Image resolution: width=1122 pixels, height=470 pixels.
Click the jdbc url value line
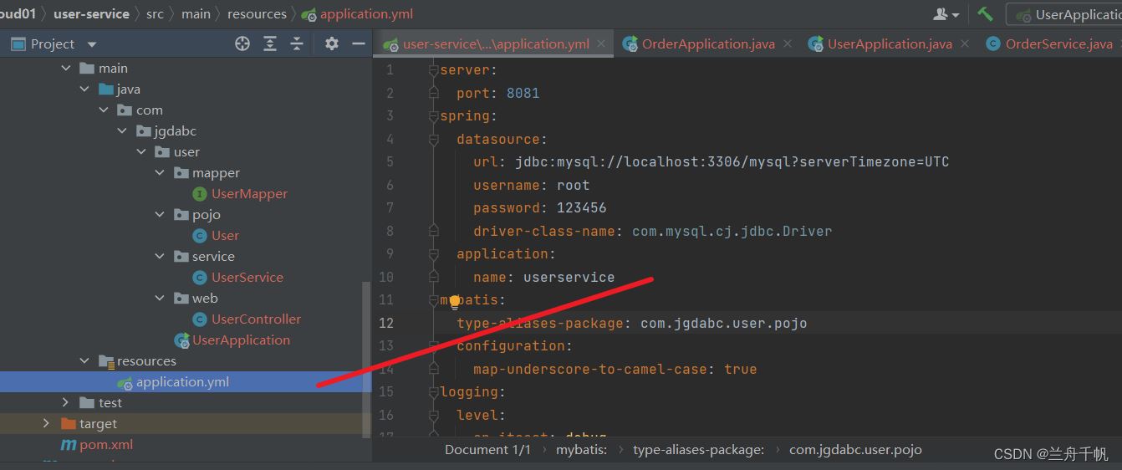[x=732, y=162]
